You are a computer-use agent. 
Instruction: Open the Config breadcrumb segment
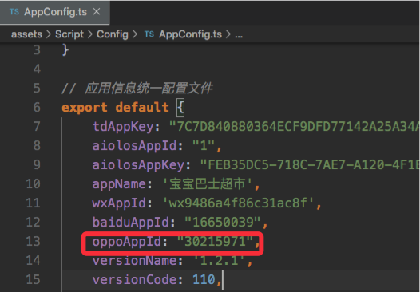[113, 34]
